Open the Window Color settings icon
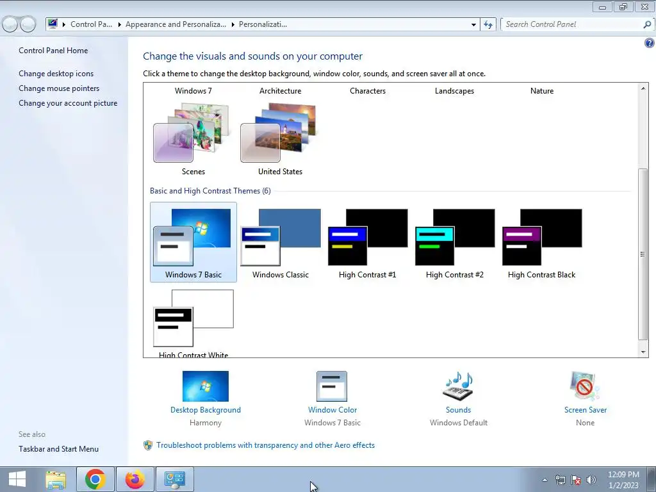Screen dimensions: 656x492 332,386
